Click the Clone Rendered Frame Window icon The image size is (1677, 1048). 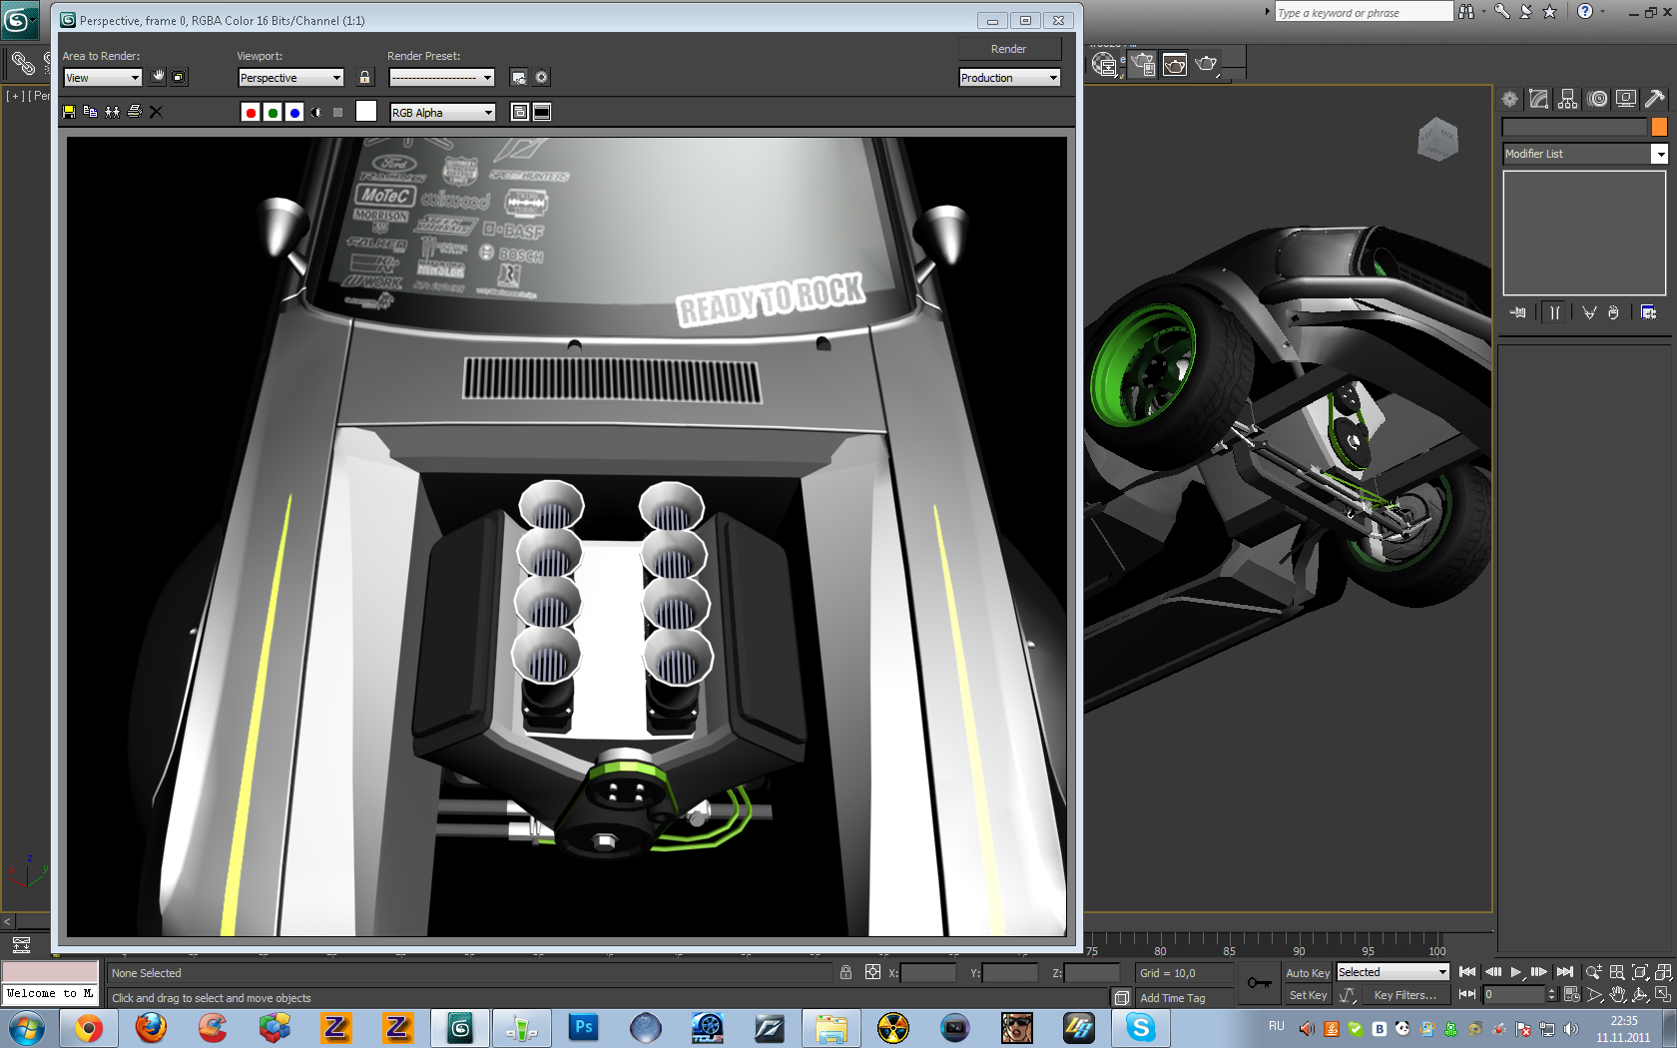point(112,112)
